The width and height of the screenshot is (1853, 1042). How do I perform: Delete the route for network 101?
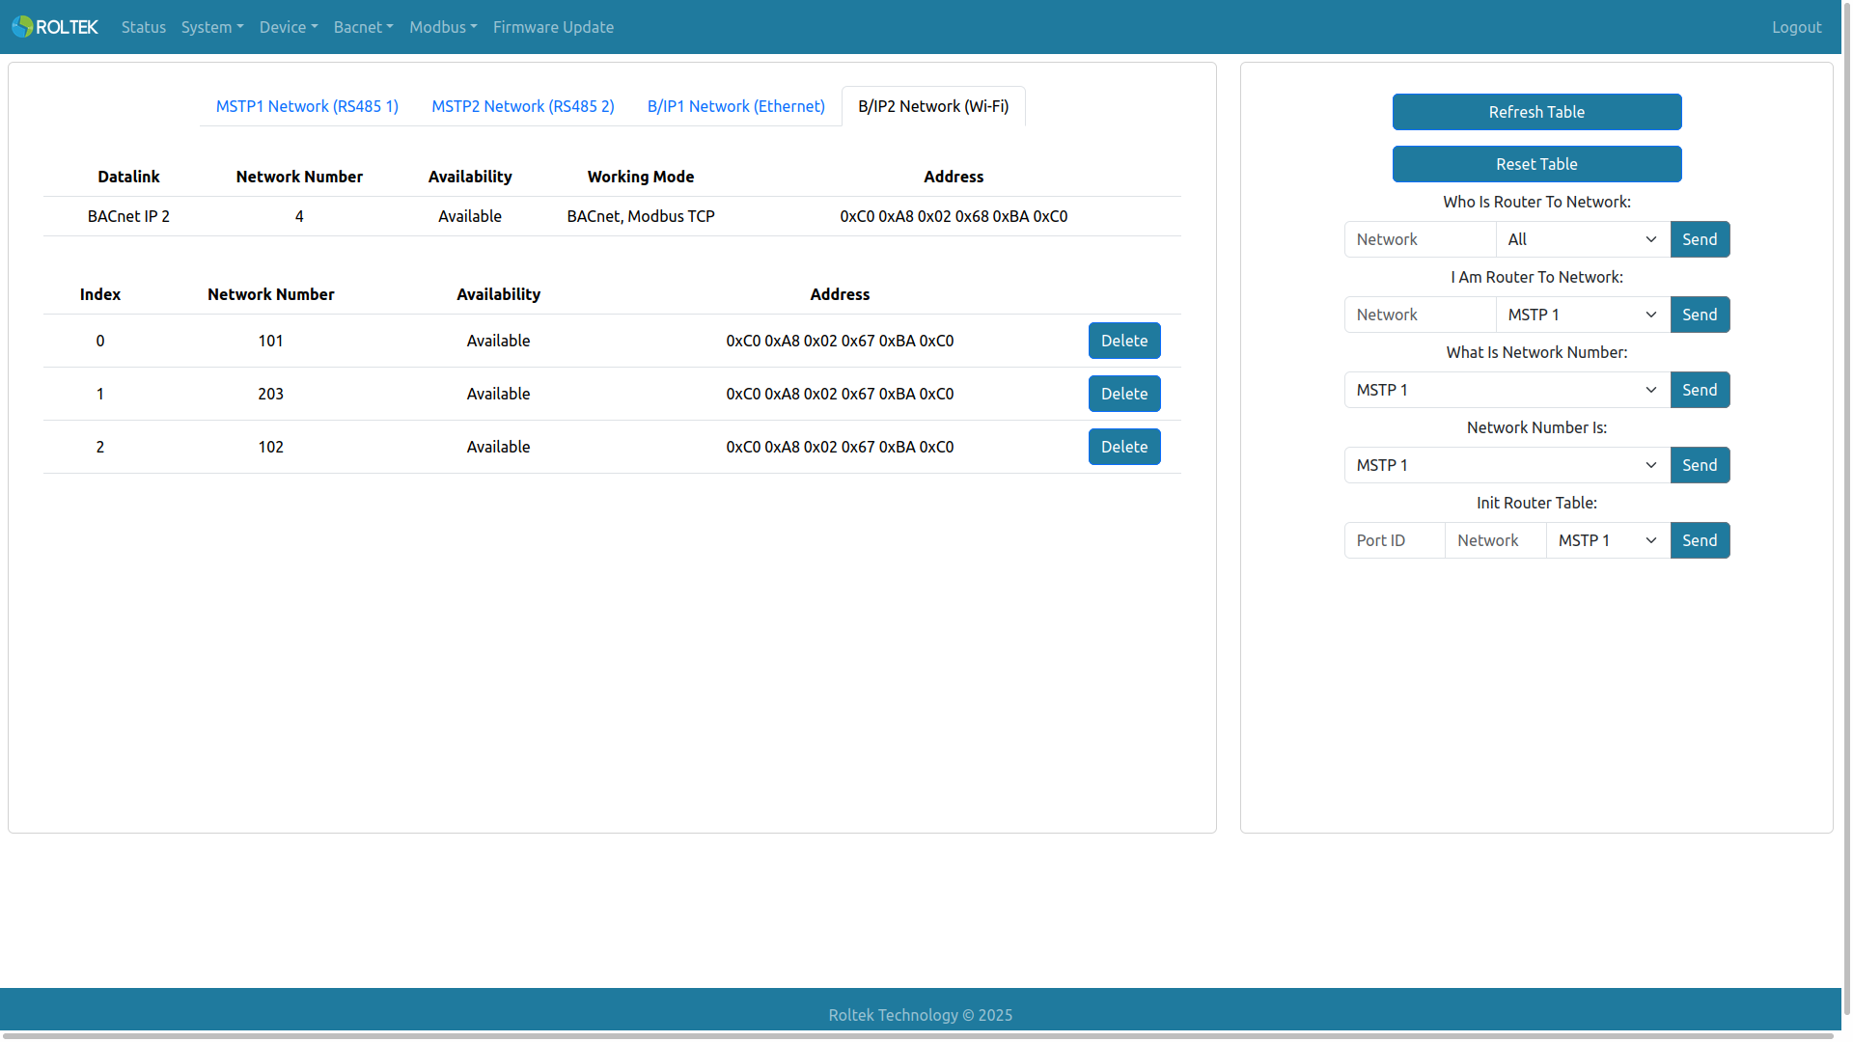tap(1124, 341)
